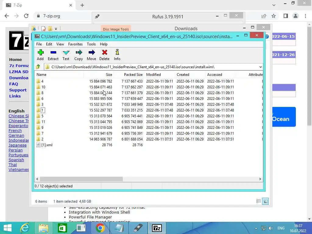
Task: Reload the page in Chrome
Action: [26, 16]
